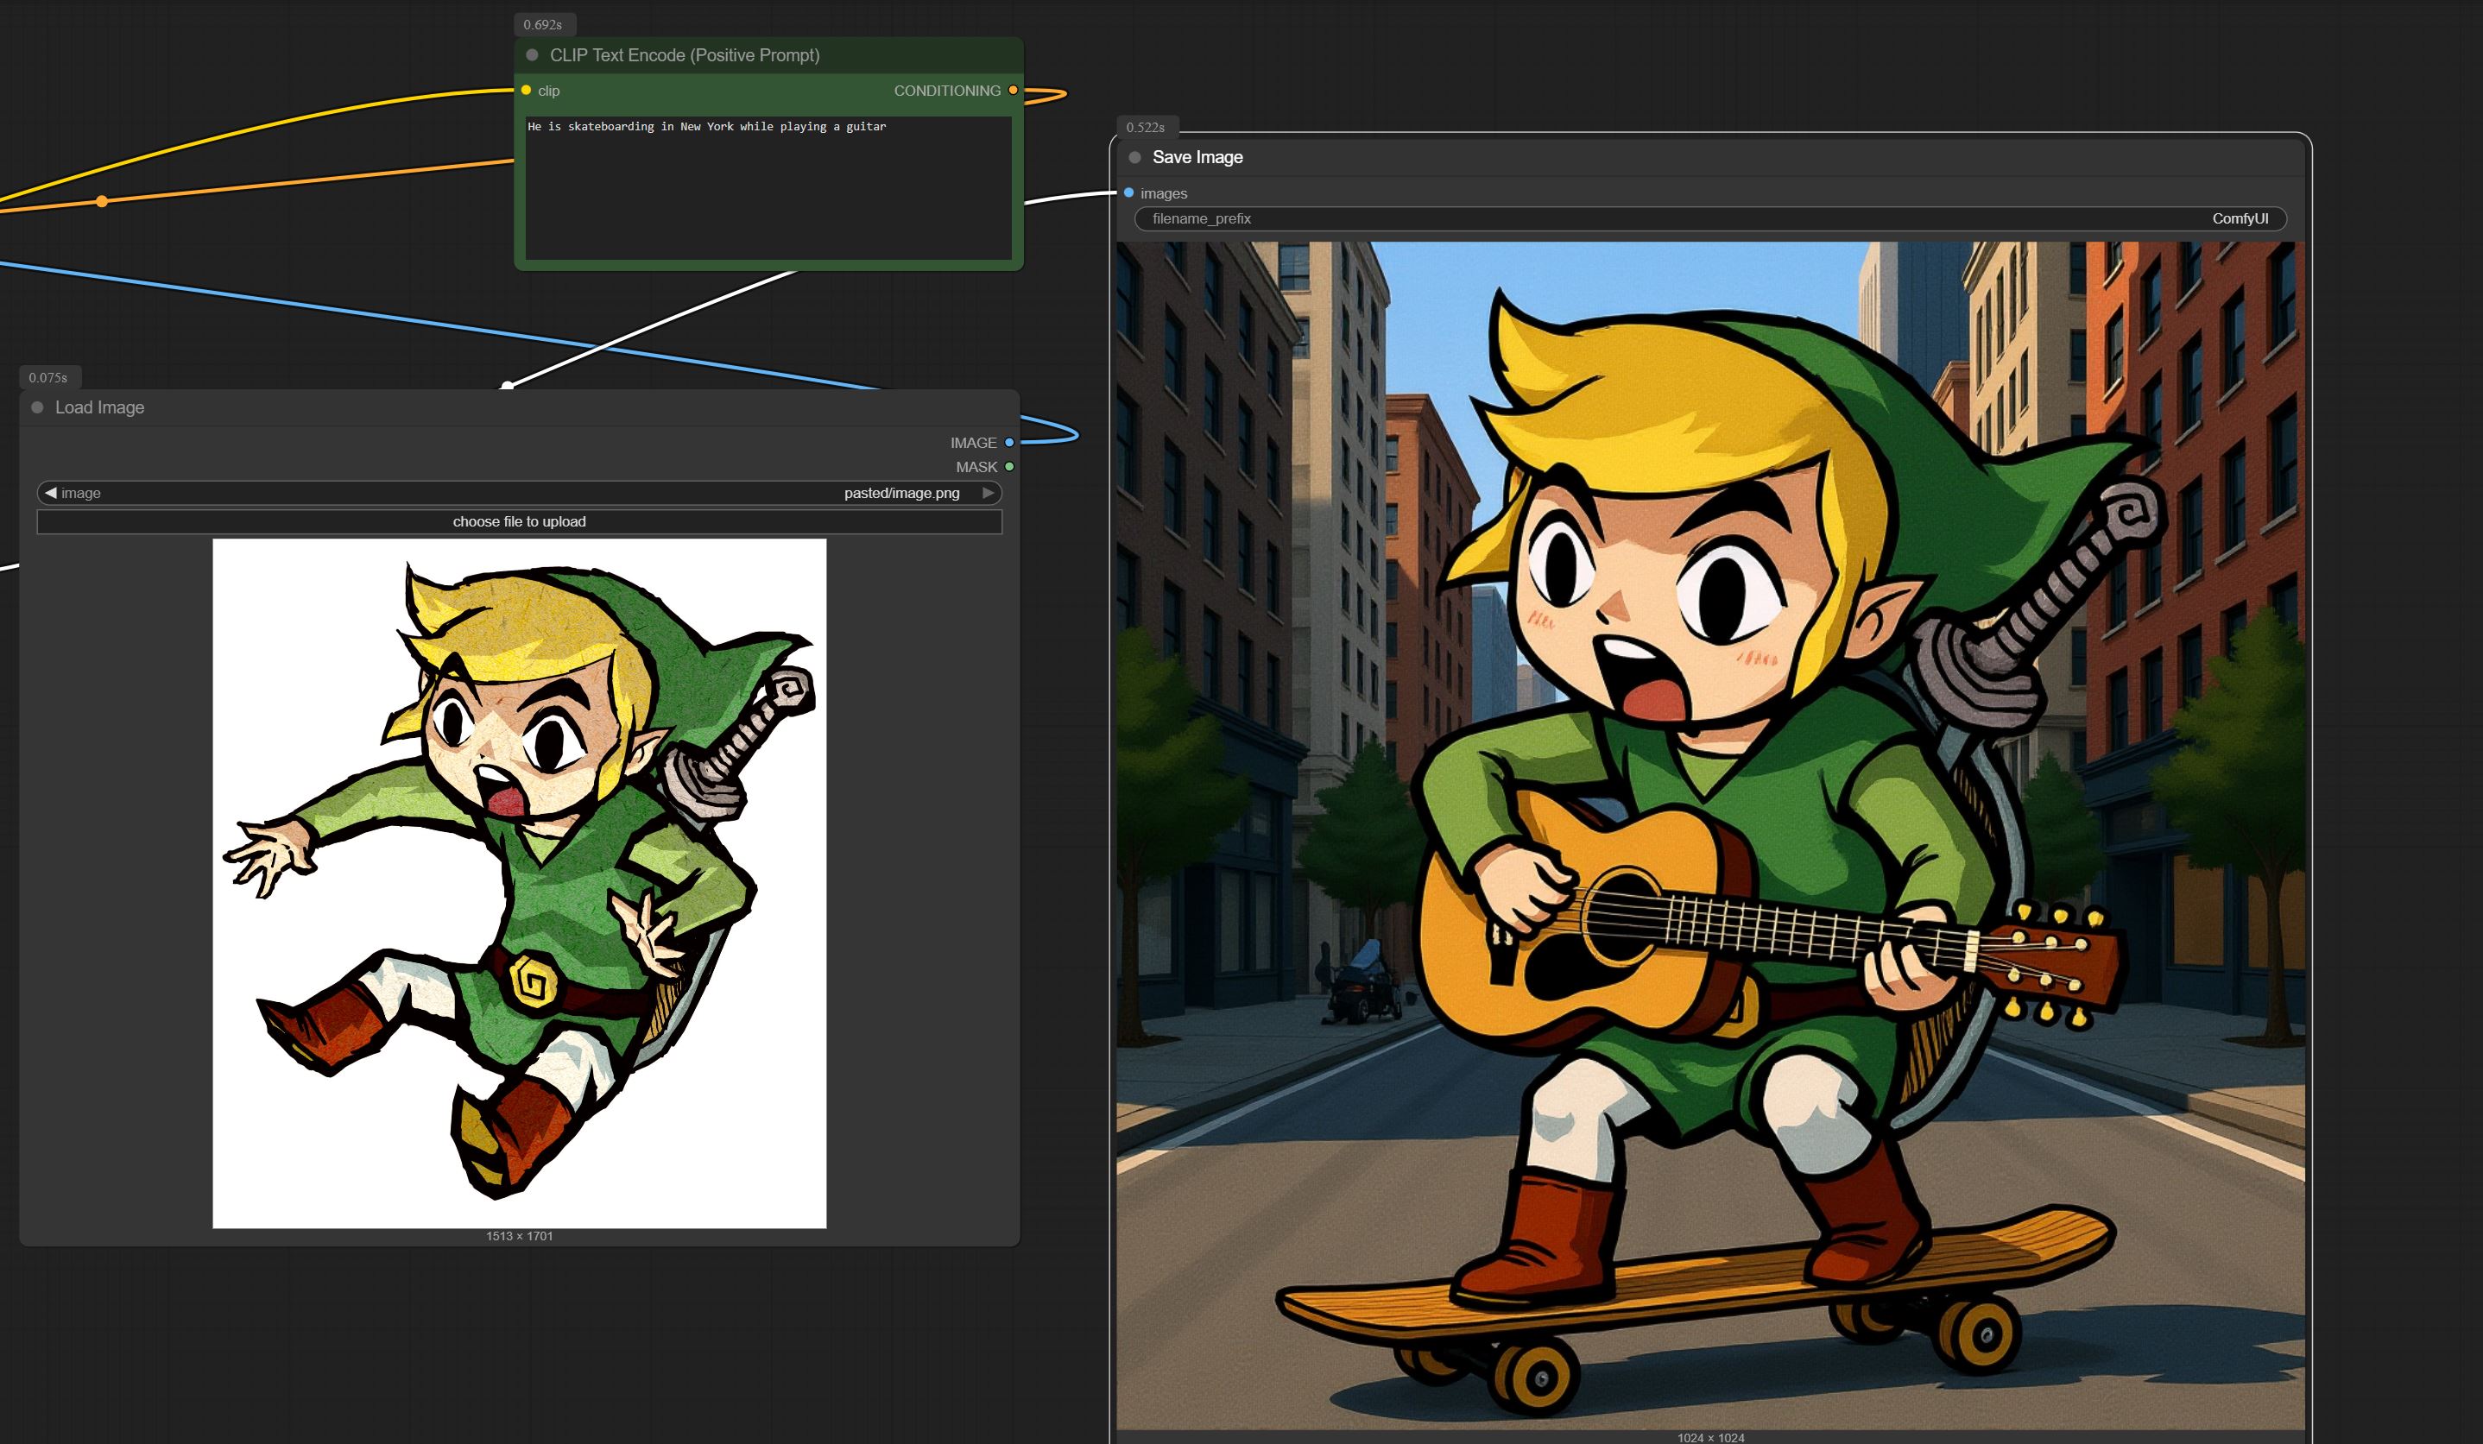Image resolution: width=2483 pixels, height=1444 pixels.
Task: Open the pasted/image.png file selector
Action: [519, 493]
